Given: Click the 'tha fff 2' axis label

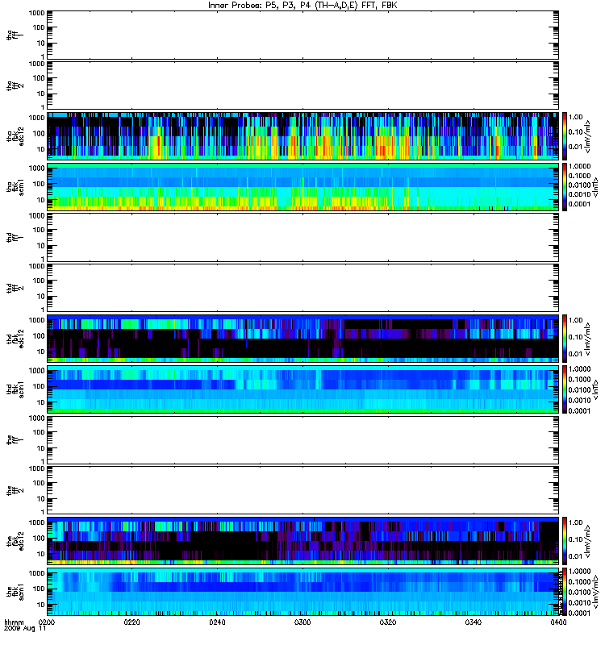Looking at the screenshot, I should pyautogui.click(x=15, y=85).
